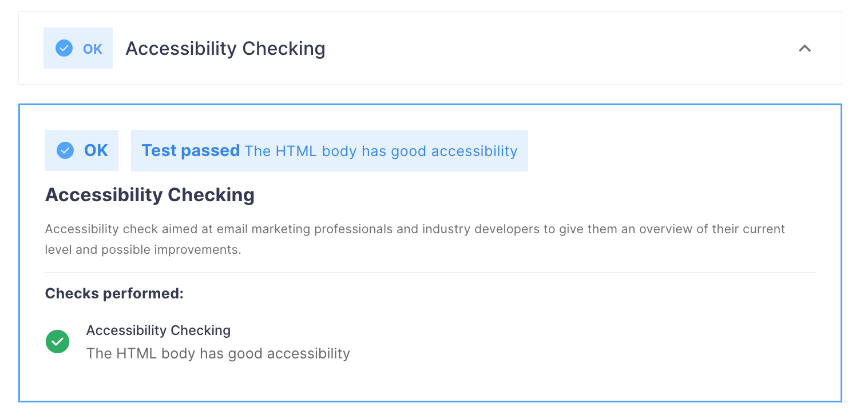Click the green checkmark icon for the check

tap(57, 342)
